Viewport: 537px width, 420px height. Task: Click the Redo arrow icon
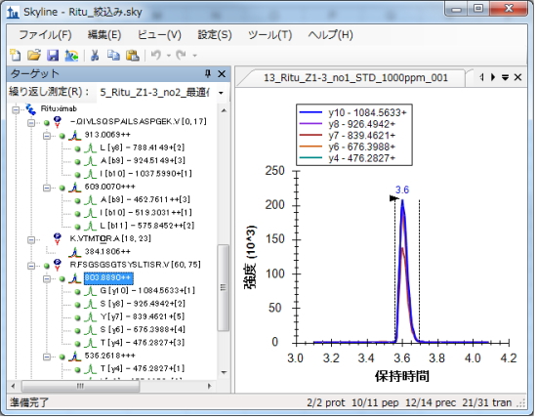pos(181,55)
